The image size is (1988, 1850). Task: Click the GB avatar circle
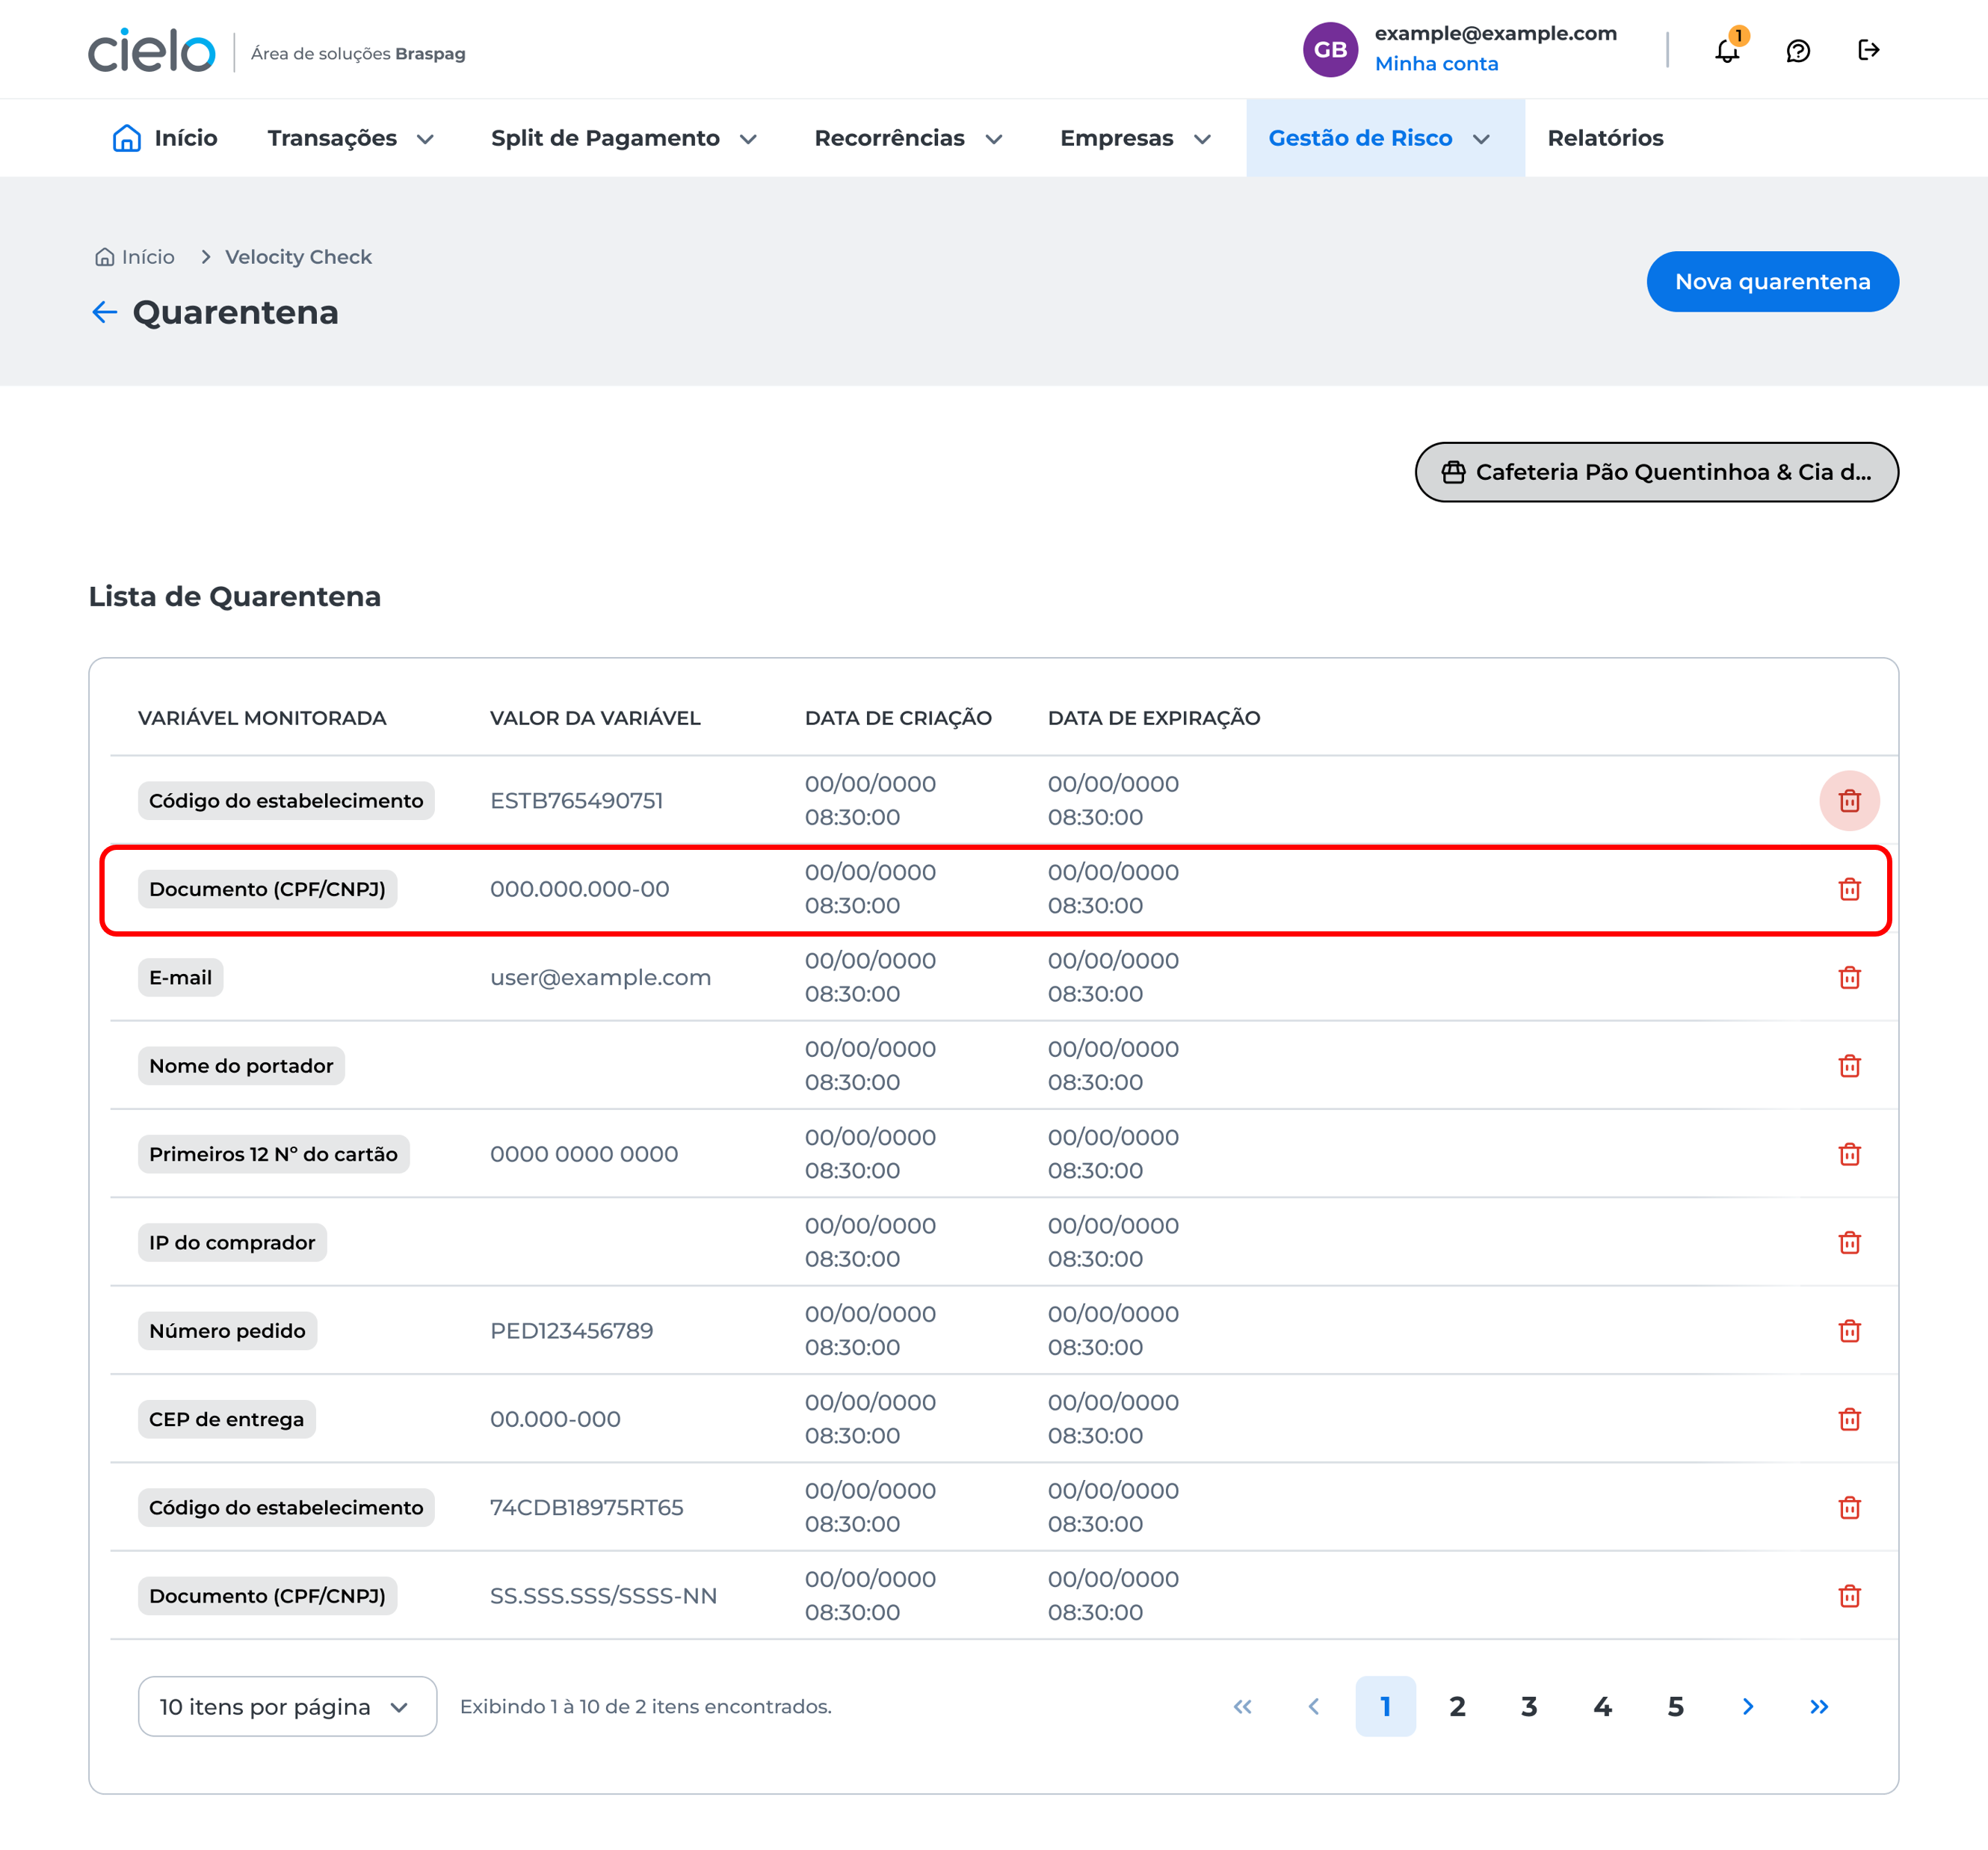(x=1331, y=49)
